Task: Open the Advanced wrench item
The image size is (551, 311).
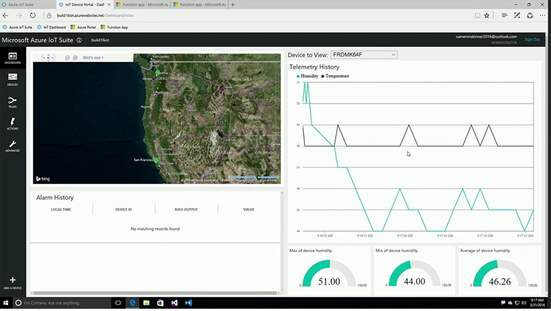Action: [x=13, y=146]
